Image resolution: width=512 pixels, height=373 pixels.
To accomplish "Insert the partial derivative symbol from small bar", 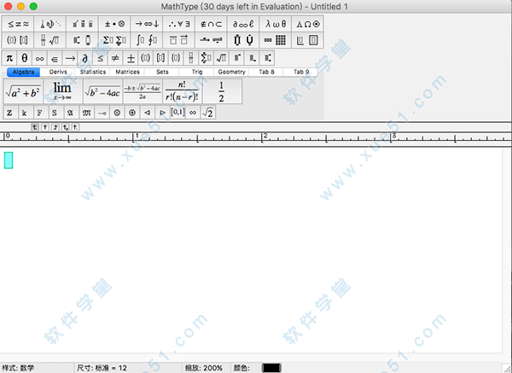I will click(84, 58).
